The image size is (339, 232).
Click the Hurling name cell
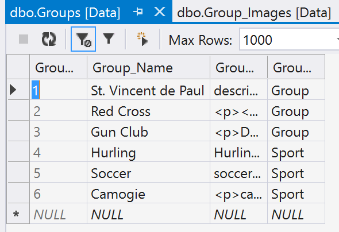[x=148, y=152]
